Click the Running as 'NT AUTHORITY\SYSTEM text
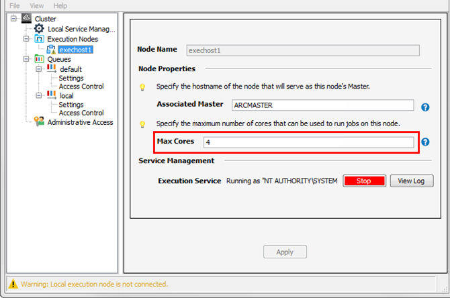This screenshot has height=298, width=450. click(282, 181)
